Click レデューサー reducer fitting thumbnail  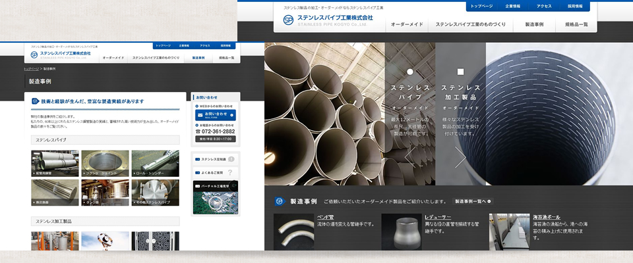tap(402, 232)
